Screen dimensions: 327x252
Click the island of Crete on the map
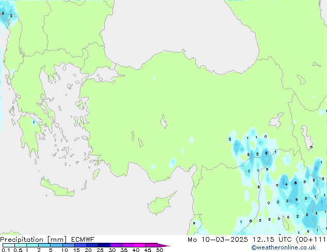coord(57,187)
